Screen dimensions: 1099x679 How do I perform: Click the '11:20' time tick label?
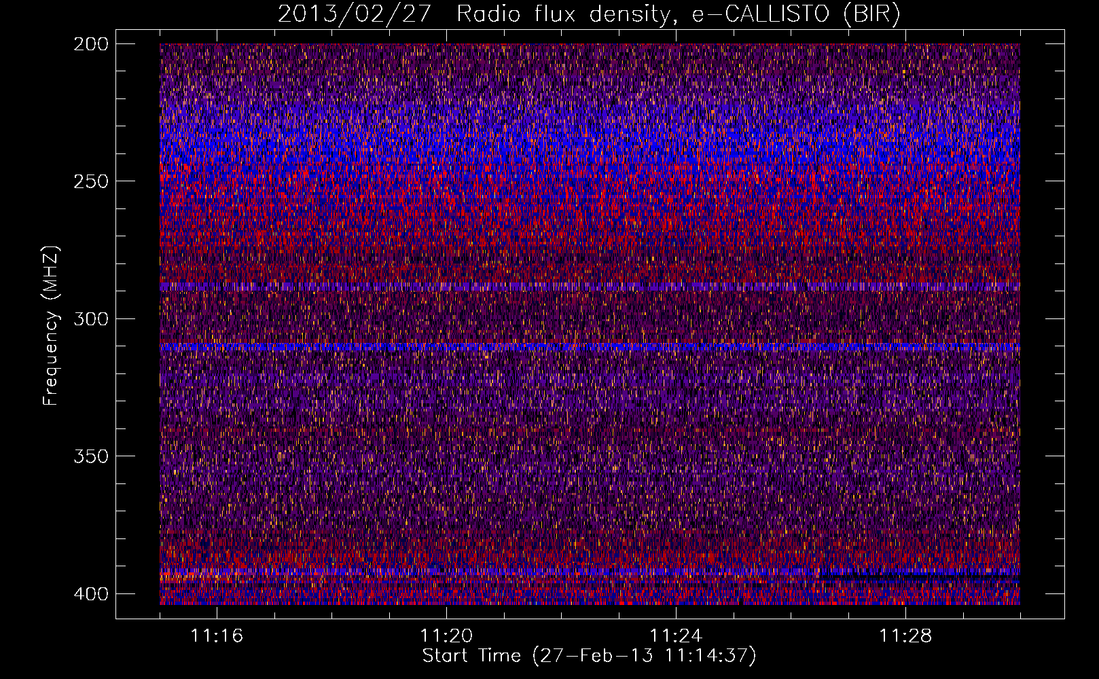click(x=446, y=636)
